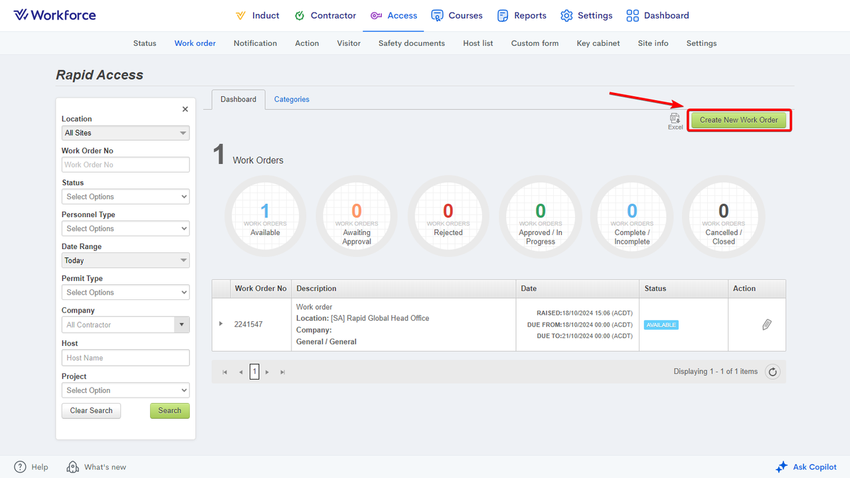The height and width of the screenshot is (478, 850).
Task: Click the Available work orders circle
Action: point(265,216)
